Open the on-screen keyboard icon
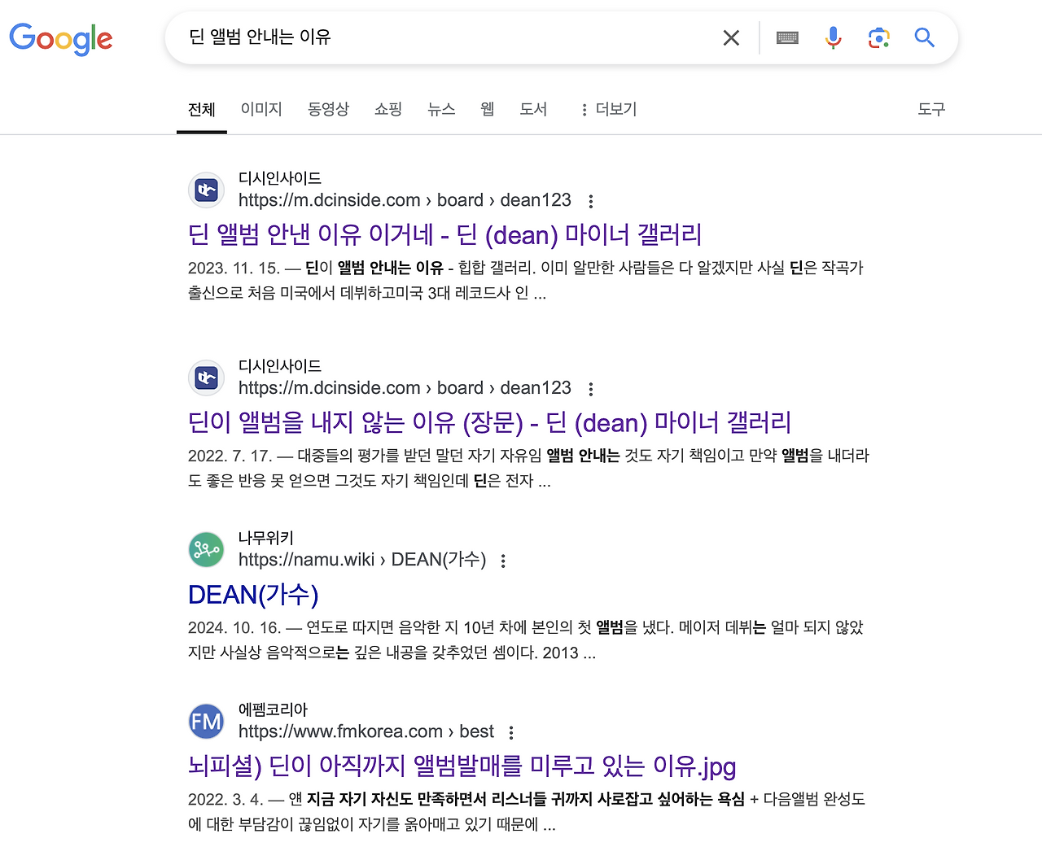 coord(786,37)
